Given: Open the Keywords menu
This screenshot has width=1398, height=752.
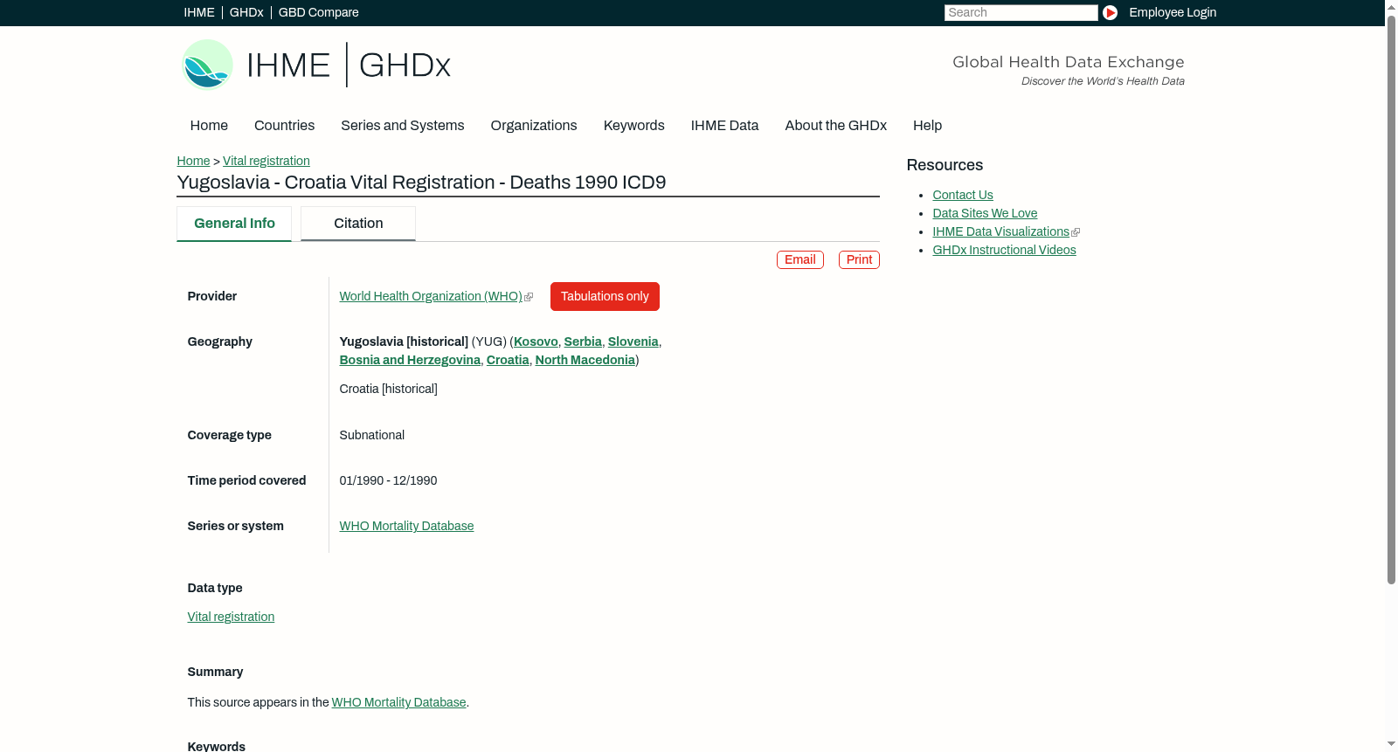Looking at the screenshot, I should (x=634, y=126).
